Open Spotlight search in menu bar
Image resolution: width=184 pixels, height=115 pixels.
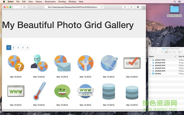tap(175, 2)
